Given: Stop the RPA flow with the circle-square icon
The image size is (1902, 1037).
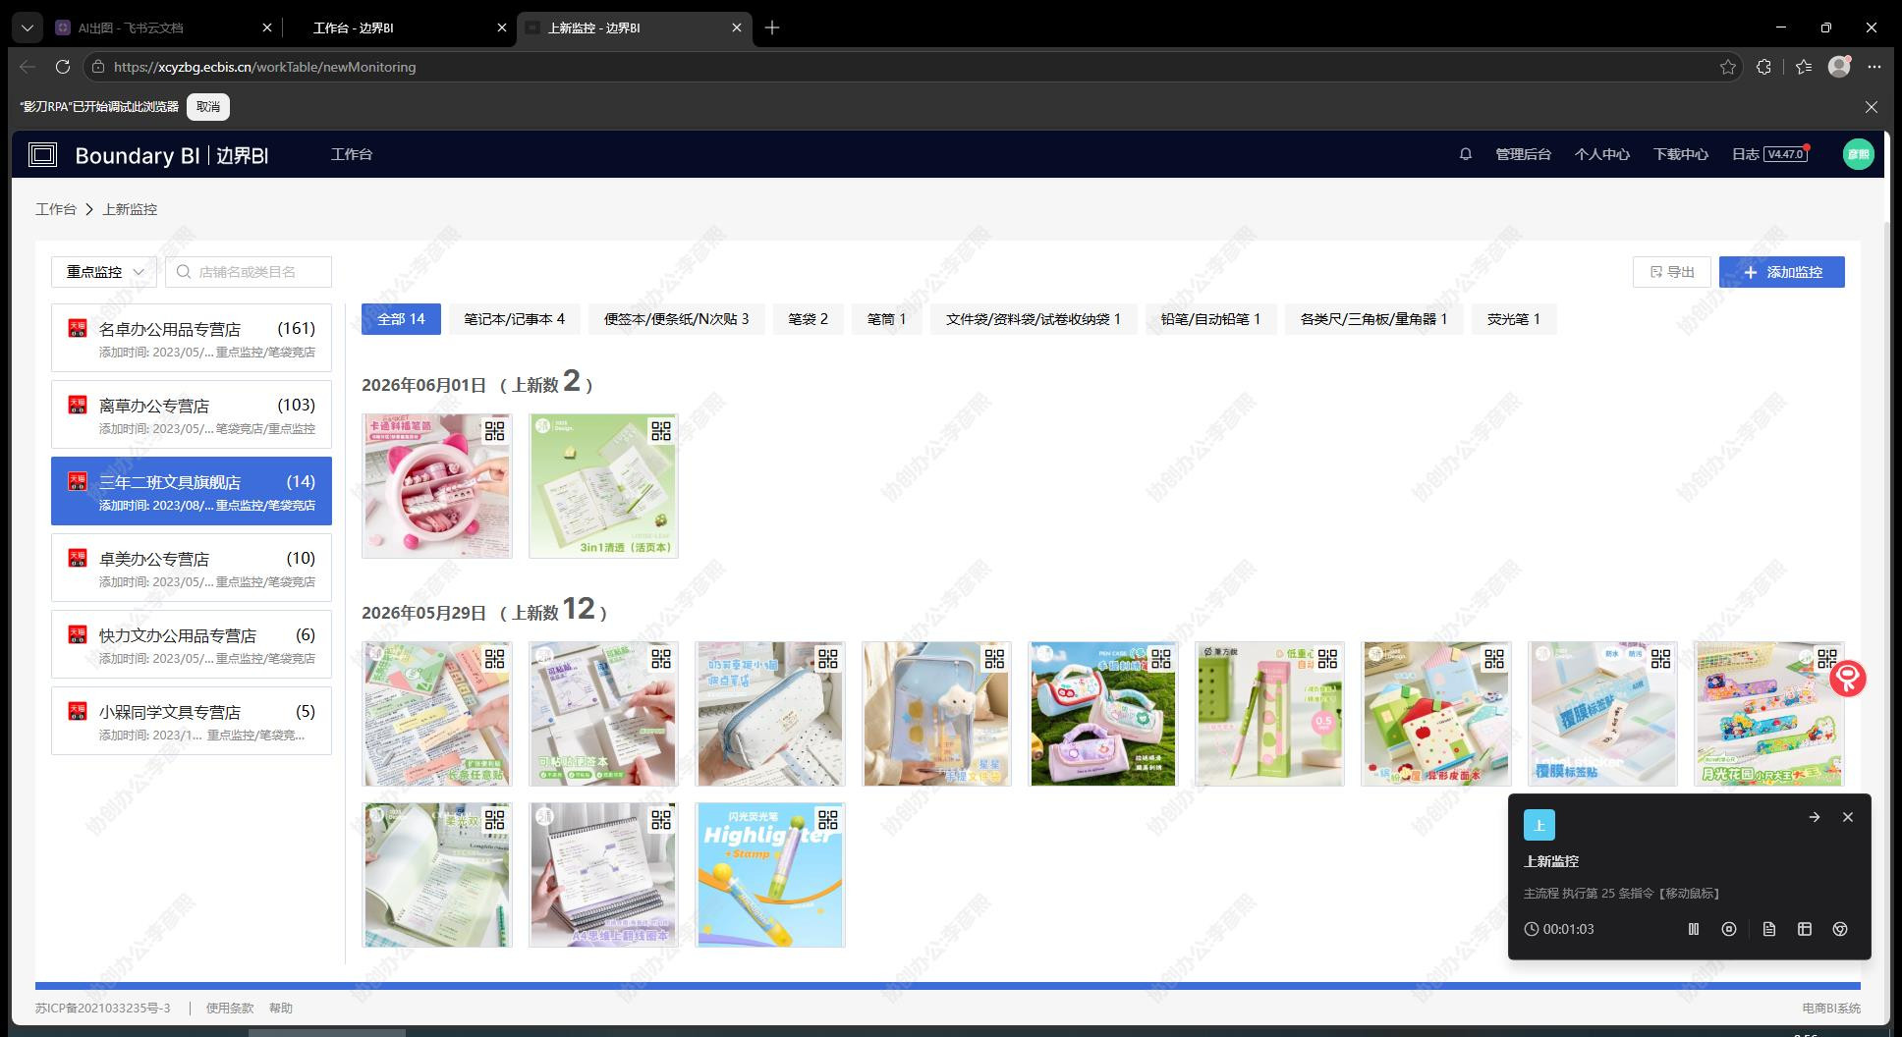Looking at the screenshot, I should (x=1729, y=929).
